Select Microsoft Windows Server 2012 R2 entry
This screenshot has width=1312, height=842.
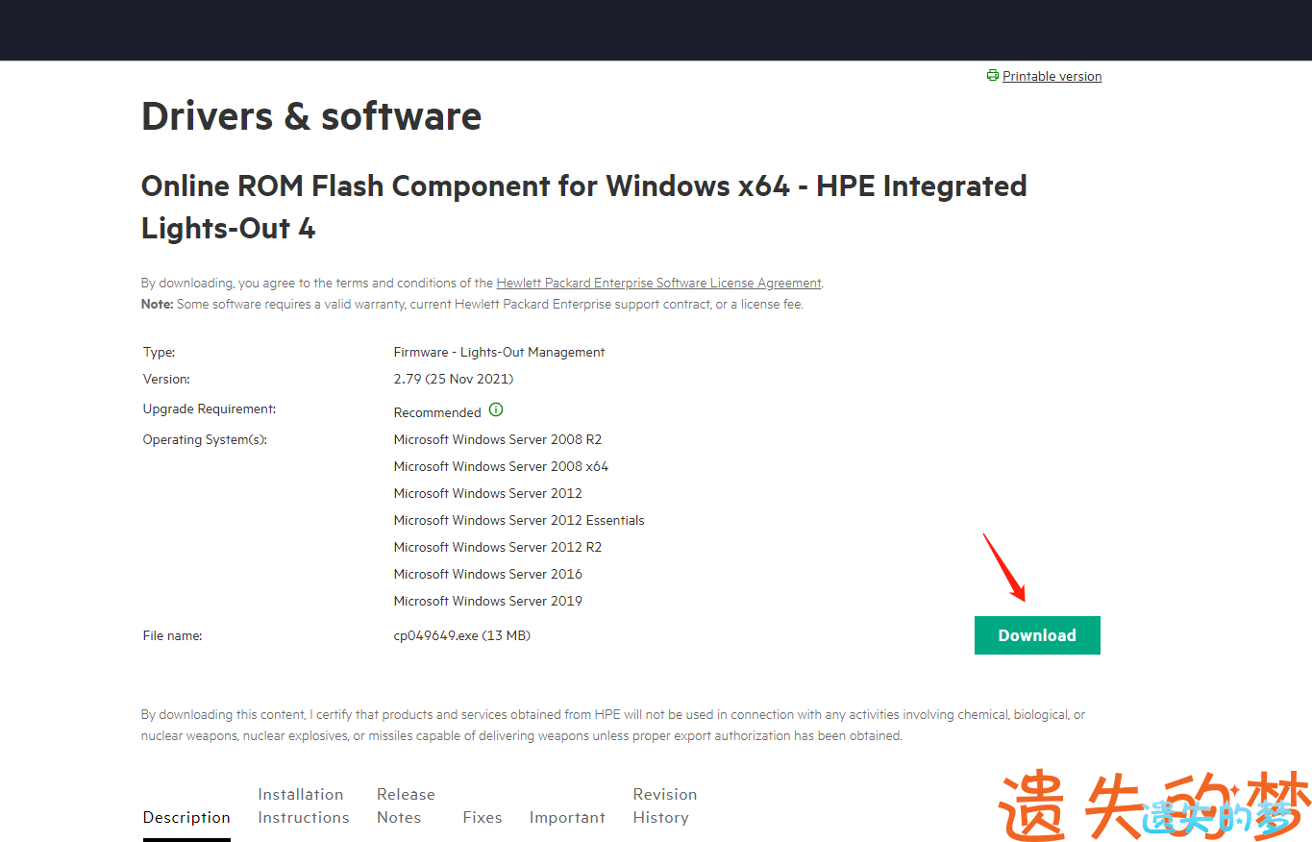(498, 547)
